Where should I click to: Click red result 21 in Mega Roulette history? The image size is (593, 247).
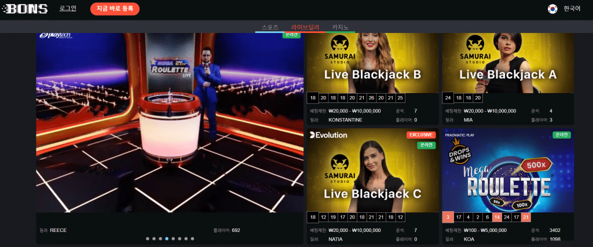pyautogui.click(x=526, y=217)
